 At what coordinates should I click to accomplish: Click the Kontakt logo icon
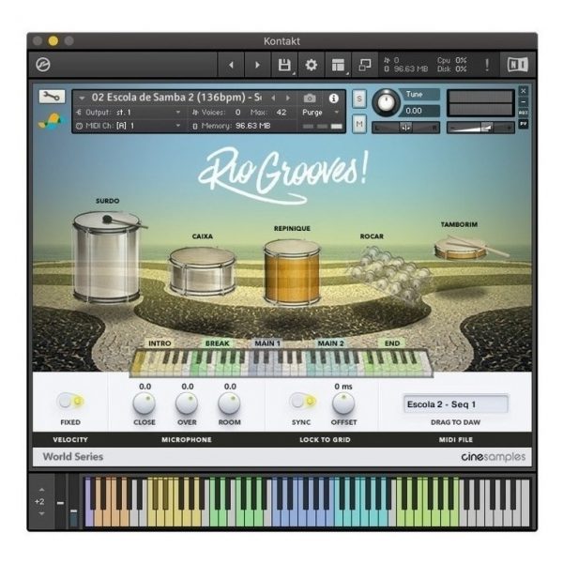[x=43, y=65]
